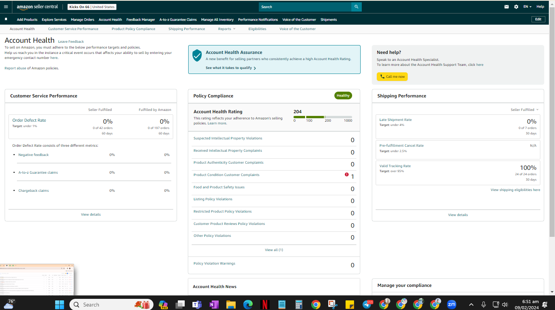Click the Amazon Seller Central logo
This screenshot has height=310, width=555.
pos(37,7)
